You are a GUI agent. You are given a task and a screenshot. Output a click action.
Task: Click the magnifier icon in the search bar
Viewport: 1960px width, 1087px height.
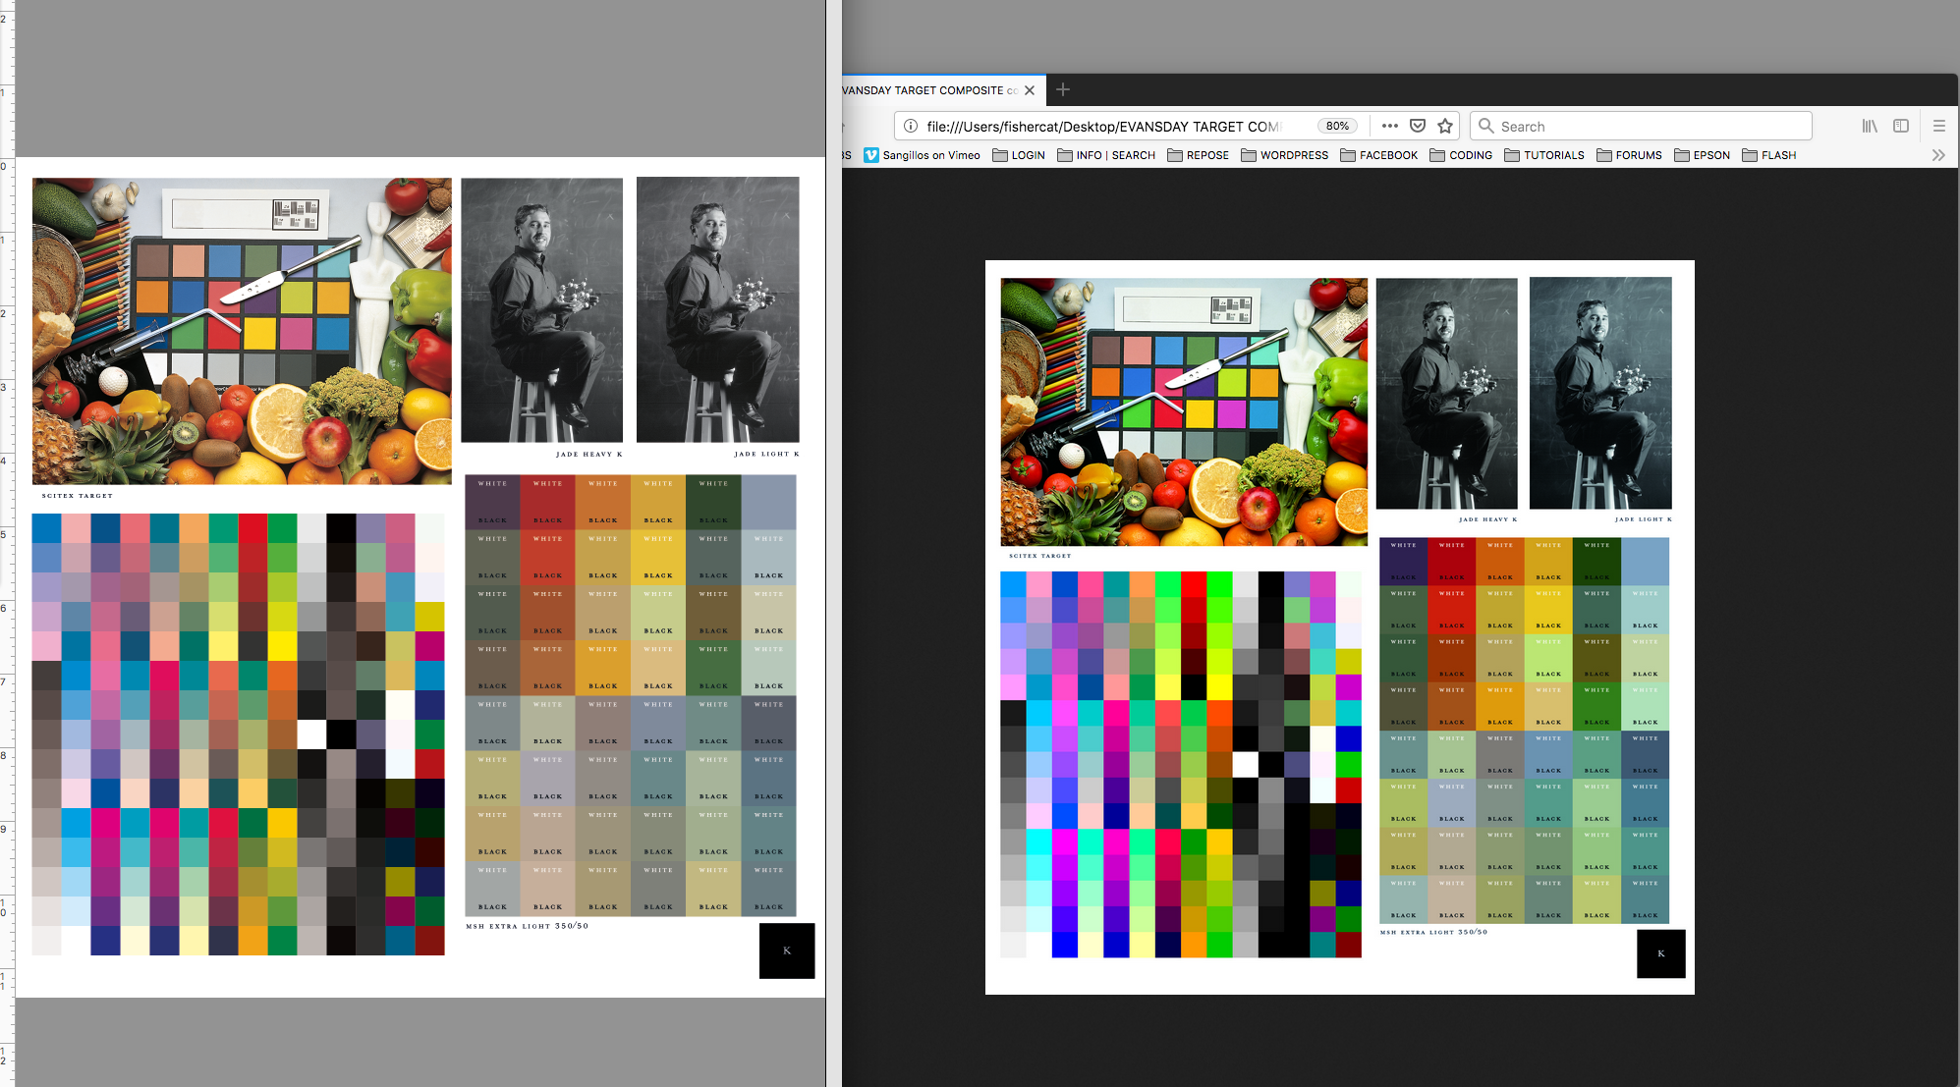pos(1487,126)
